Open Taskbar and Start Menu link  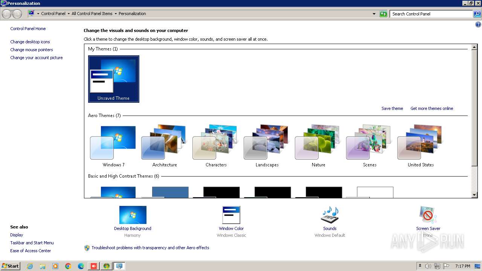(32, 243)
